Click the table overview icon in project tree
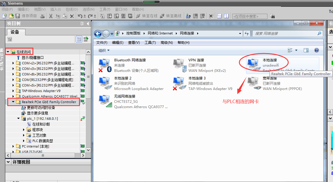333x182 pixels. [79, 39]
